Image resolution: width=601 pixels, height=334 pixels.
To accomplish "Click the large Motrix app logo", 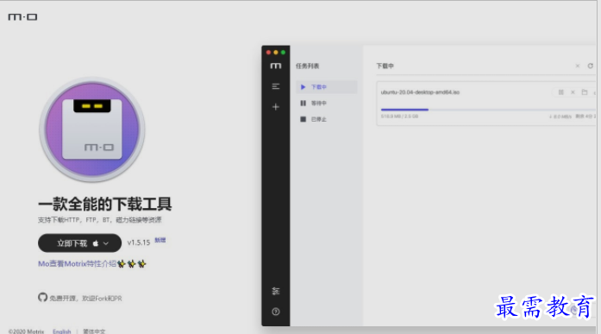I will (x=92, y=129).
